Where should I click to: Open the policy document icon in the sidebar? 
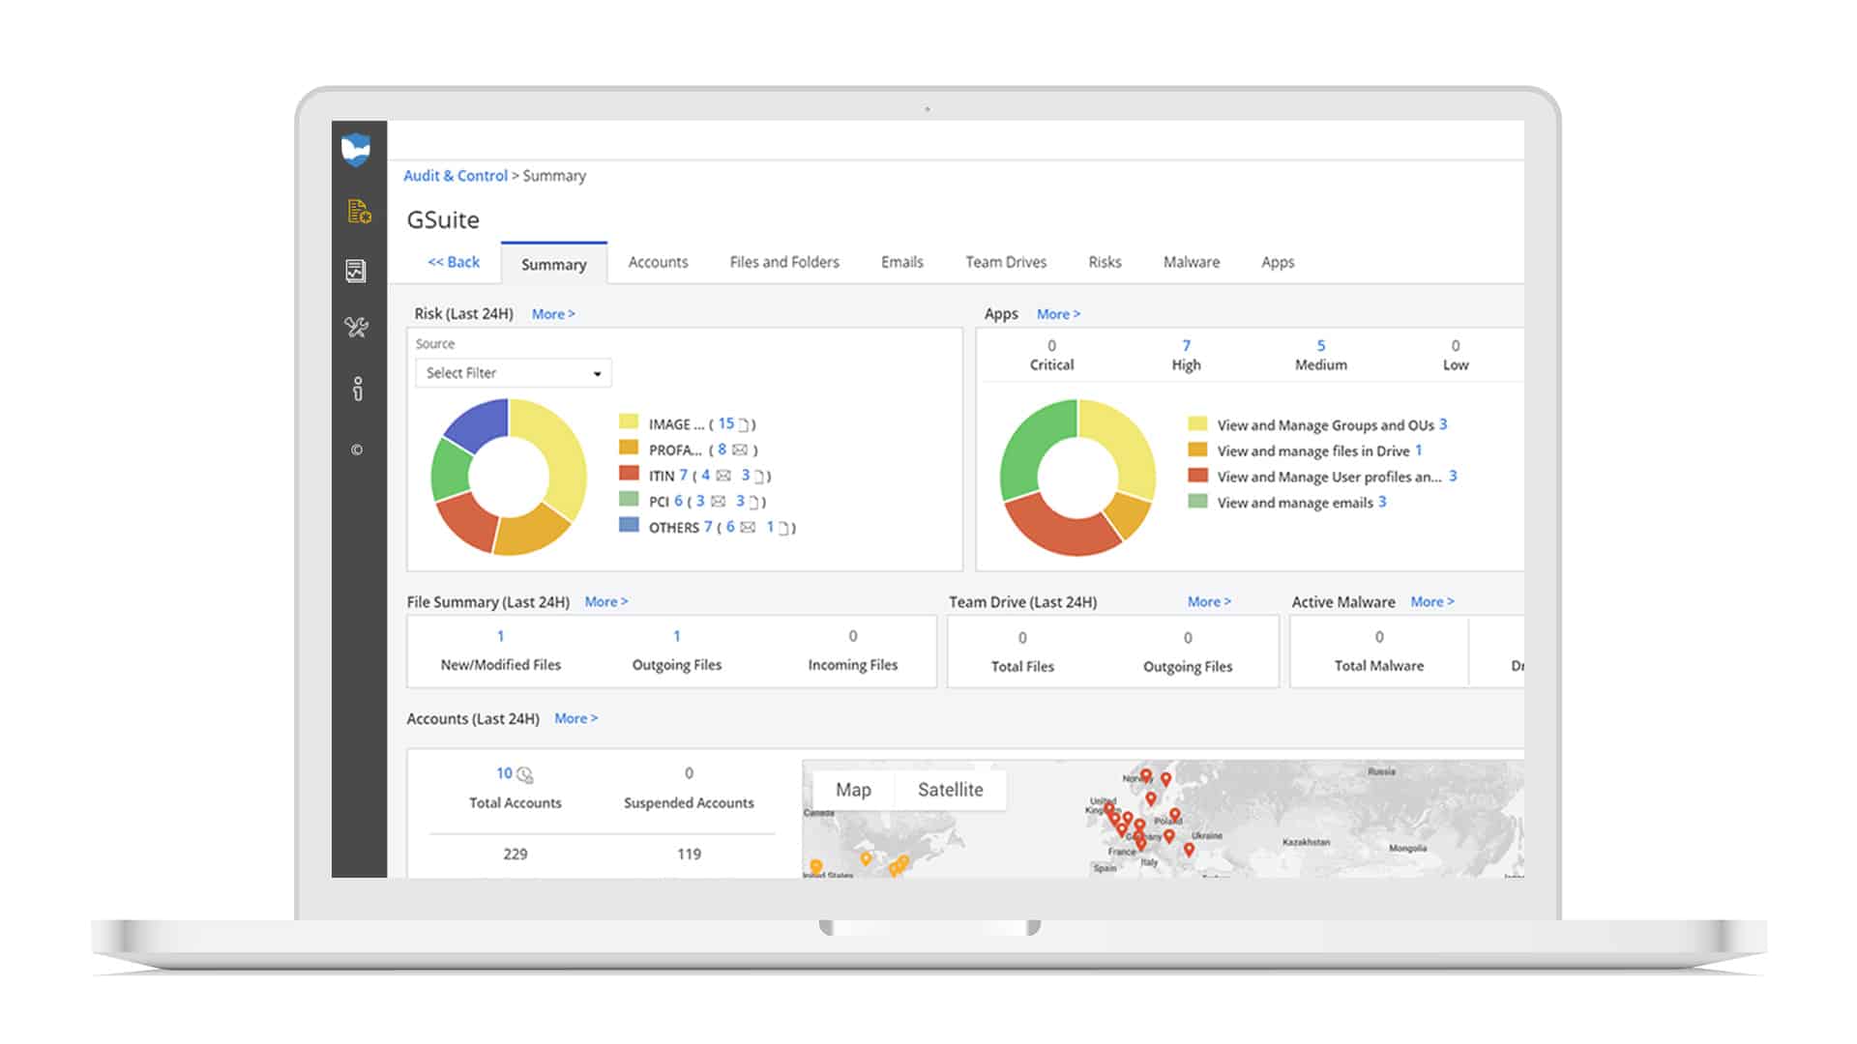click(359, 212)
